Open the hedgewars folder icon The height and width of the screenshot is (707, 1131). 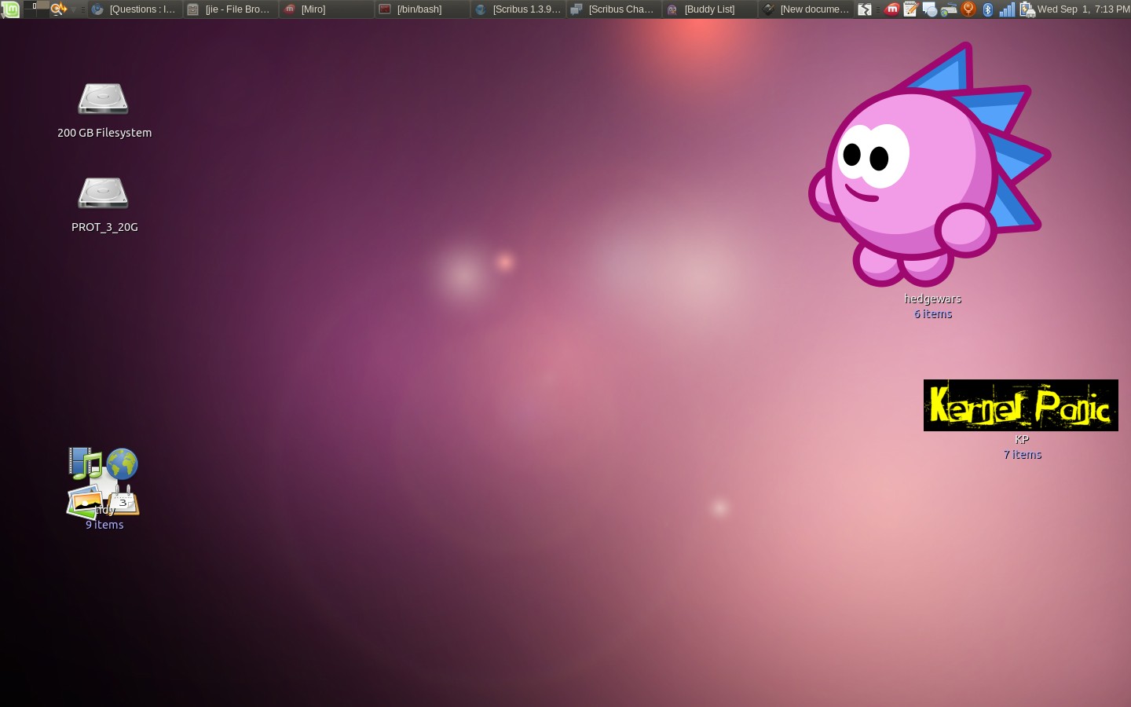(x=930, y=165)
